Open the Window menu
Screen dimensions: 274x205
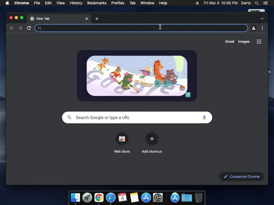coord(147,3)
